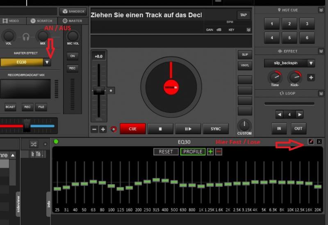Halve the loop length with left arrow
The image size is (328, 225).
click(x=280, y=115)
